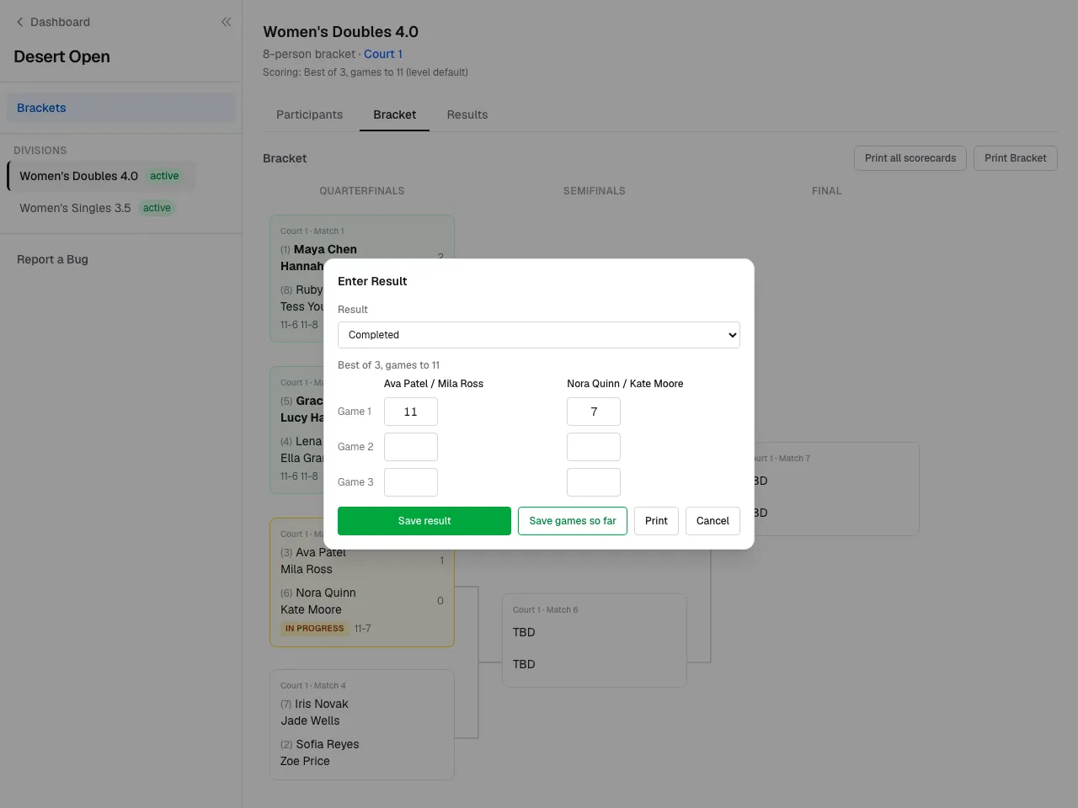Print the scorecard from the dialog
This screenshot has height=808, width=1078.
[656, 521]
